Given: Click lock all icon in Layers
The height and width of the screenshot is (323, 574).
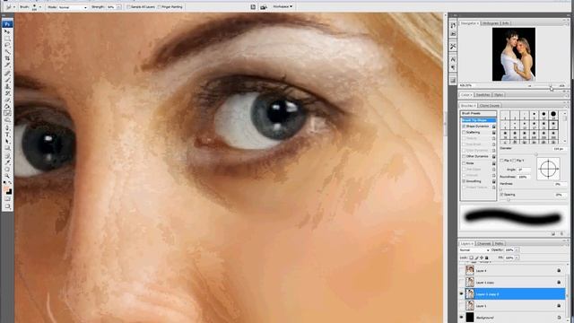Looking at the screenshot, I should click(x=486, y=258).
